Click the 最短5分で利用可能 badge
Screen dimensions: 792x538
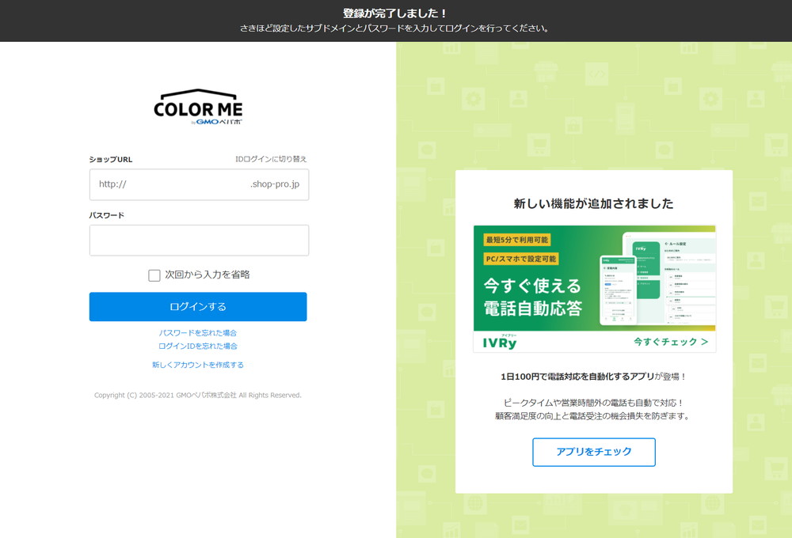coord(516,240)
